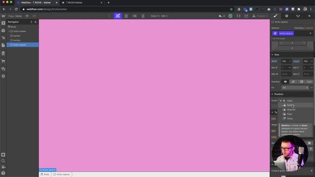Bookmark the page with star icon
This screenshot has height=177, width=315.
pos(231,9)
